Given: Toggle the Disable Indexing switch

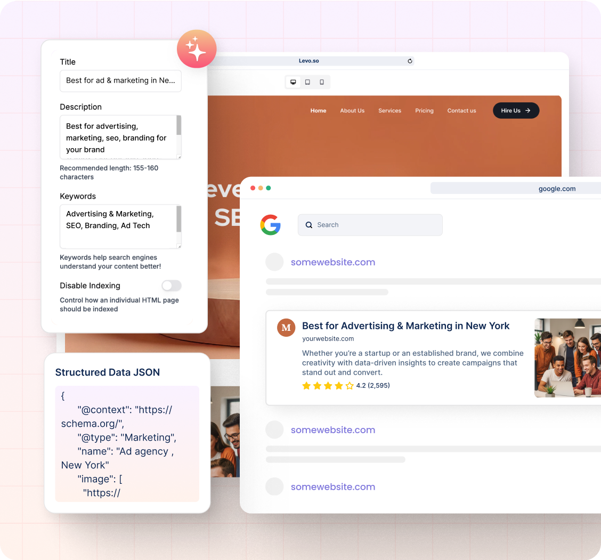Looking at the screenshot, I should pyautogui.click(x=172, y=286).
